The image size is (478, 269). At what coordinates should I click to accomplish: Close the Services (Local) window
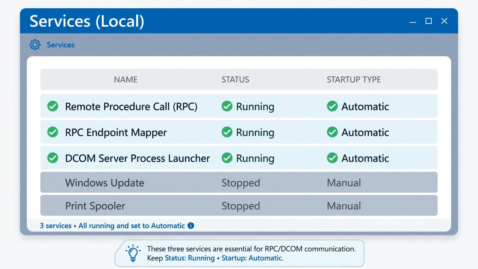[x=444, y=21]
